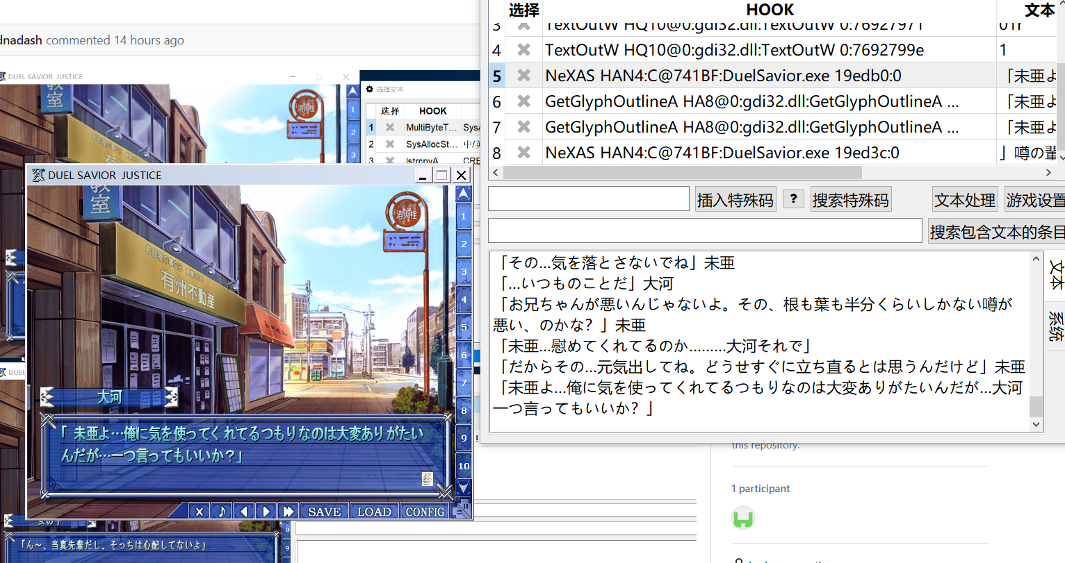
Task: Click the SAVE button in the game toolbar
Action: 324,510
